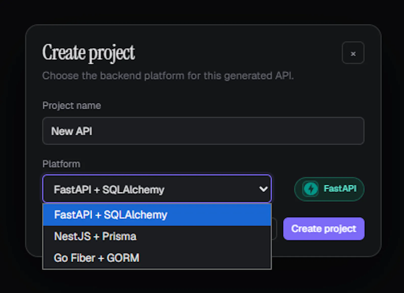Click the backend platform description text
This screenshot has height=293, width=404.
pos(168,76)
